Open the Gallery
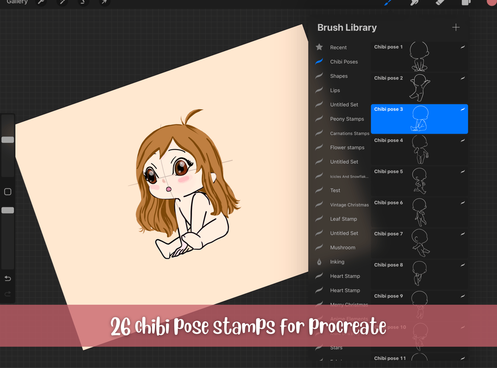The width and height of the screenshot is (497, 368). [17, 2]
